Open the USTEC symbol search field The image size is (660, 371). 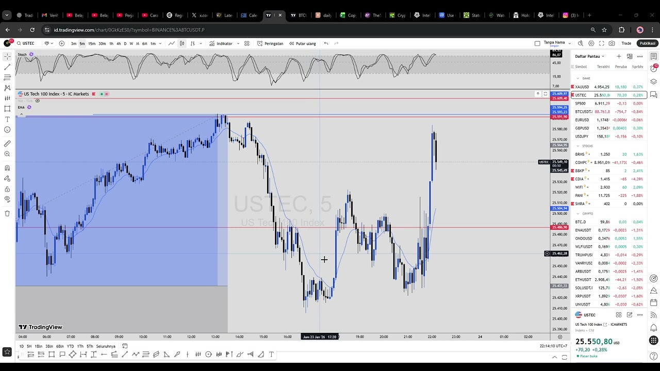(28, 43)
